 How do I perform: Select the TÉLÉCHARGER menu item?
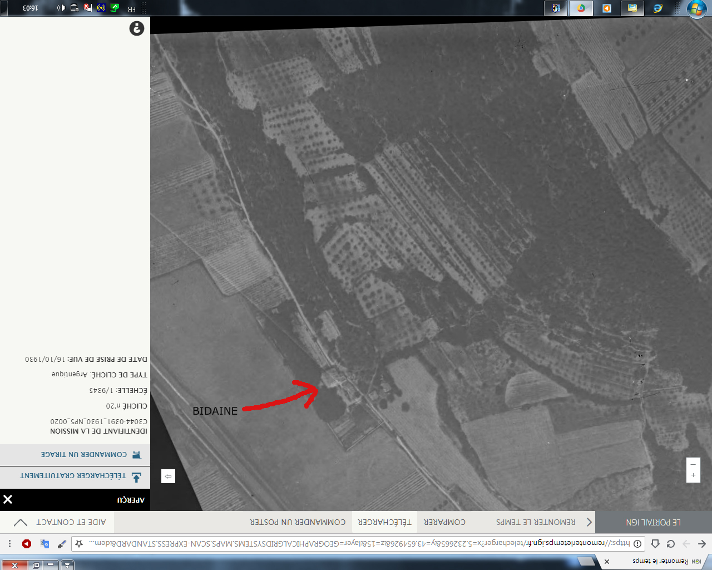click(384, 522)
